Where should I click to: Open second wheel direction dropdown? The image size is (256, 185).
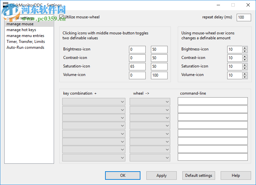point(150,110)
